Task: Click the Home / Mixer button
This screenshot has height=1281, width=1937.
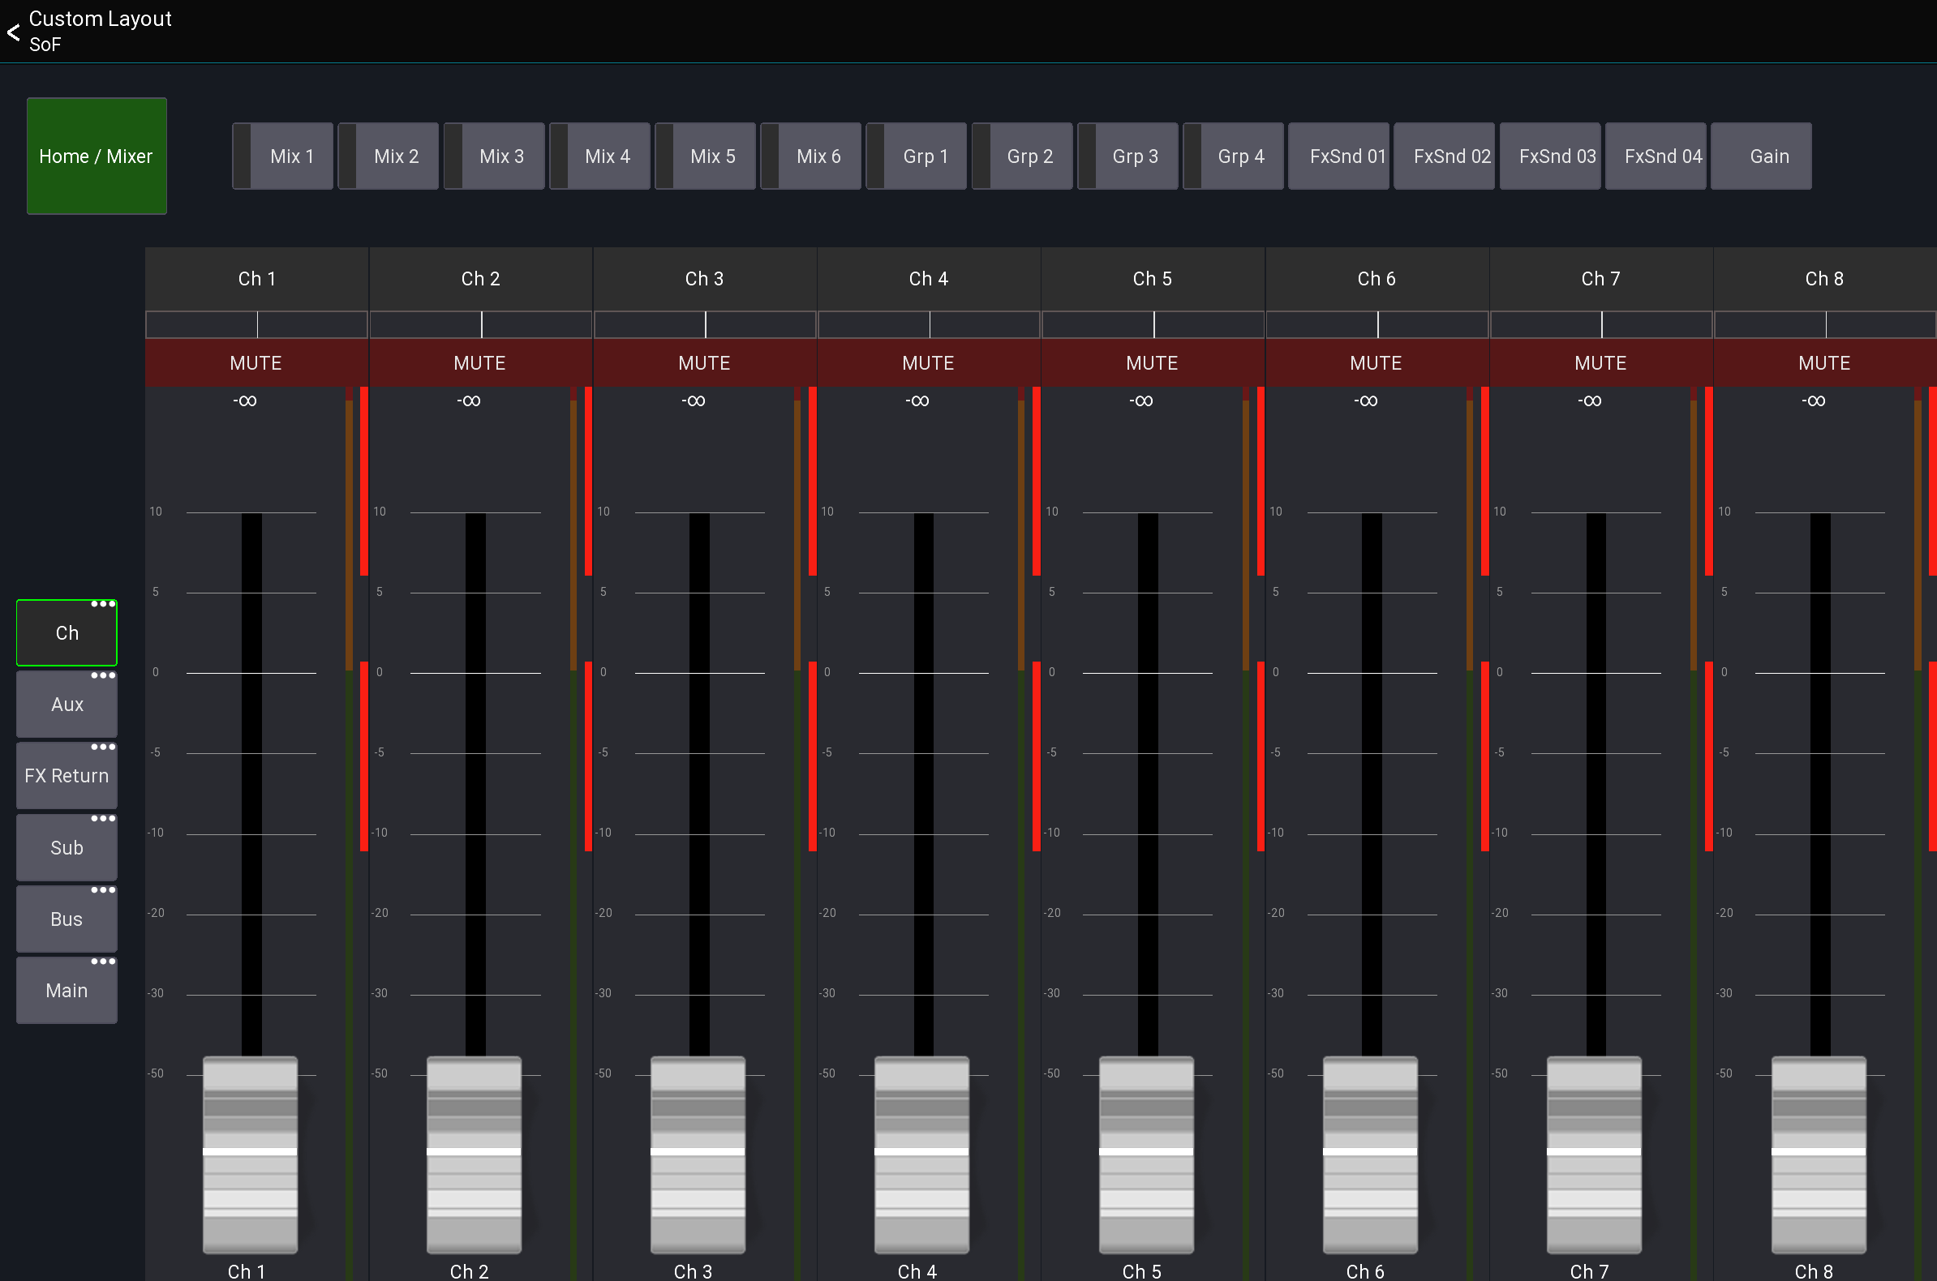Action: 96,156
